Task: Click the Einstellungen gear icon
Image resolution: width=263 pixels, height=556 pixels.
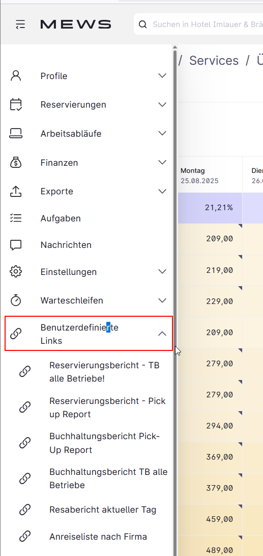Action: tap(16, 271)
